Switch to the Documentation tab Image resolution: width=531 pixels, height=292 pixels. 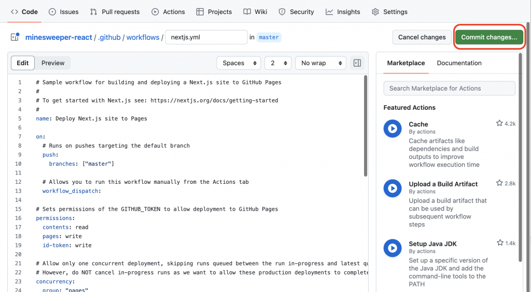coord(459,63)
